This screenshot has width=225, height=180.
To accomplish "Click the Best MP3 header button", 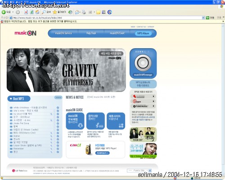I will point(19,99).
